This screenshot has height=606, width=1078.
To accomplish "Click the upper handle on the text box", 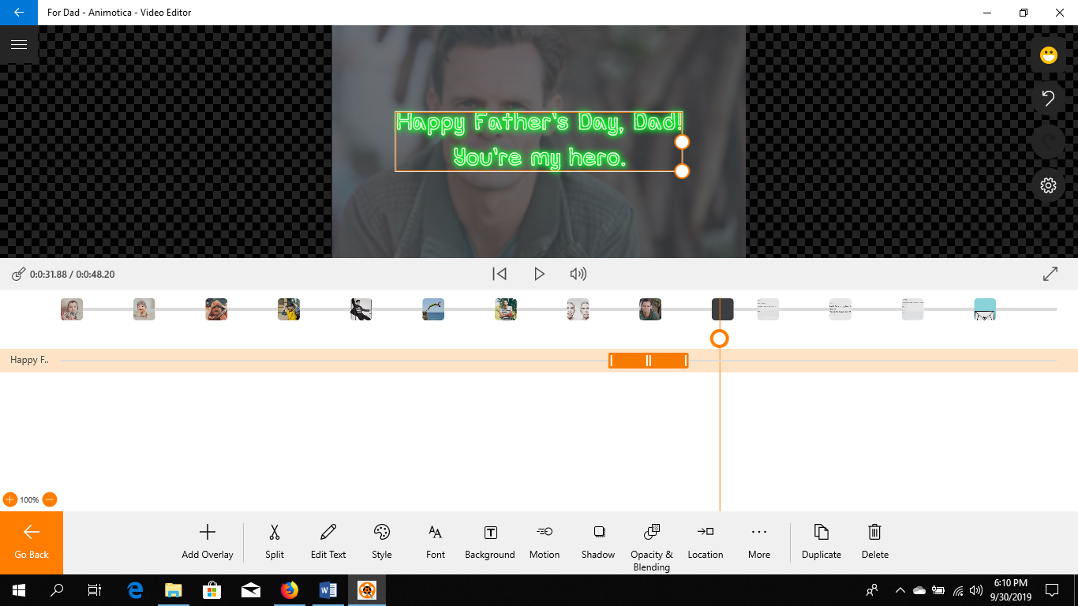I will pos(682,142).
